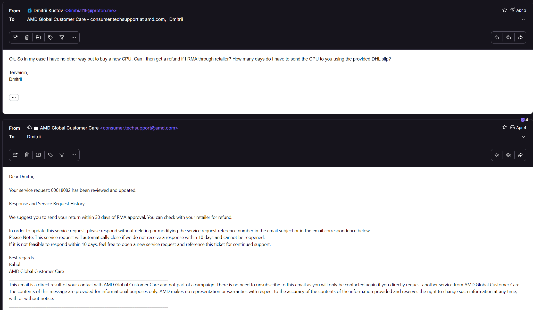Click recipient Dmitrii in AMD email
Image resolution: width=533 pixels, height=310 pixels.
click(x=34, y=137)
